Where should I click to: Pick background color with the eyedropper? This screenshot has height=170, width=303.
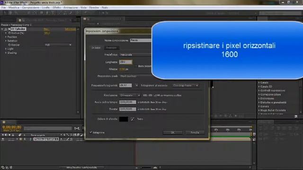pos(133,119)
